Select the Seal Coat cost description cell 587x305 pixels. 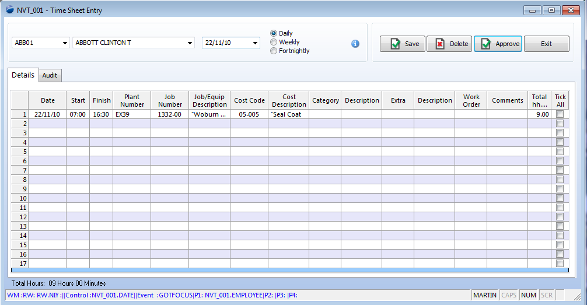coord(289,114)
